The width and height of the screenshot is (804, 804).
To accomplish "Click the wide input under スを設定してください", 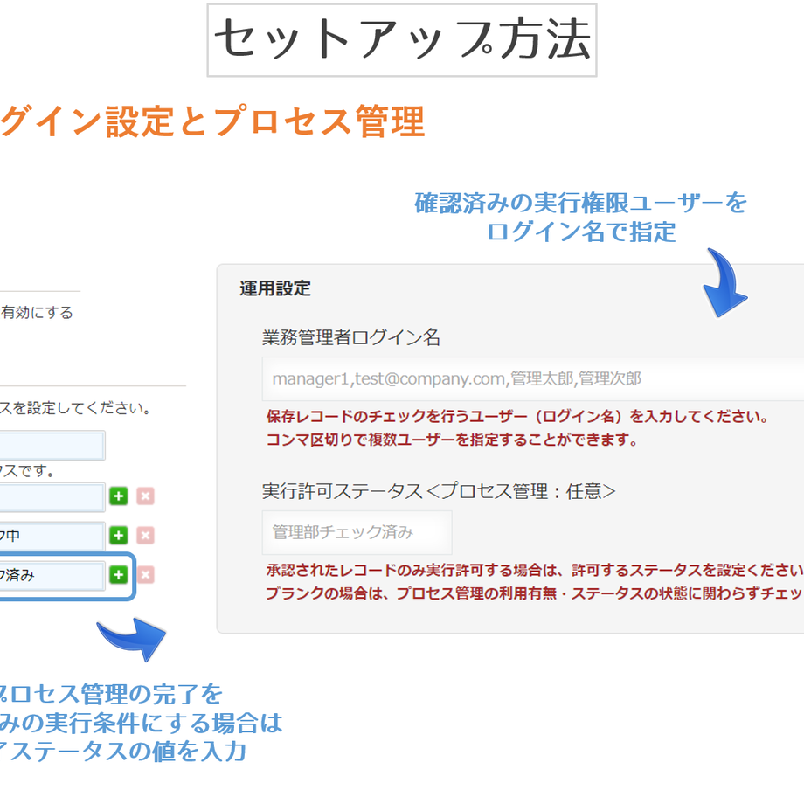I will (x=52, y=445).
